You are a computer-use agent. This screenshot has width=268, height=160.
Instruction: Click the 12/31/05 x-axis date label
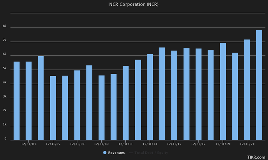(x=53, y=144)
